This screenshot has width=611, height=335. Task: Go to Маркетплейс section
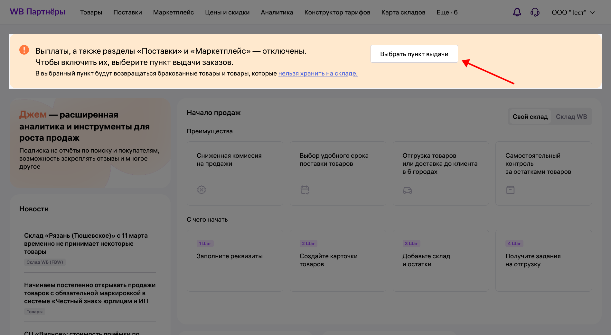(174, 12)
